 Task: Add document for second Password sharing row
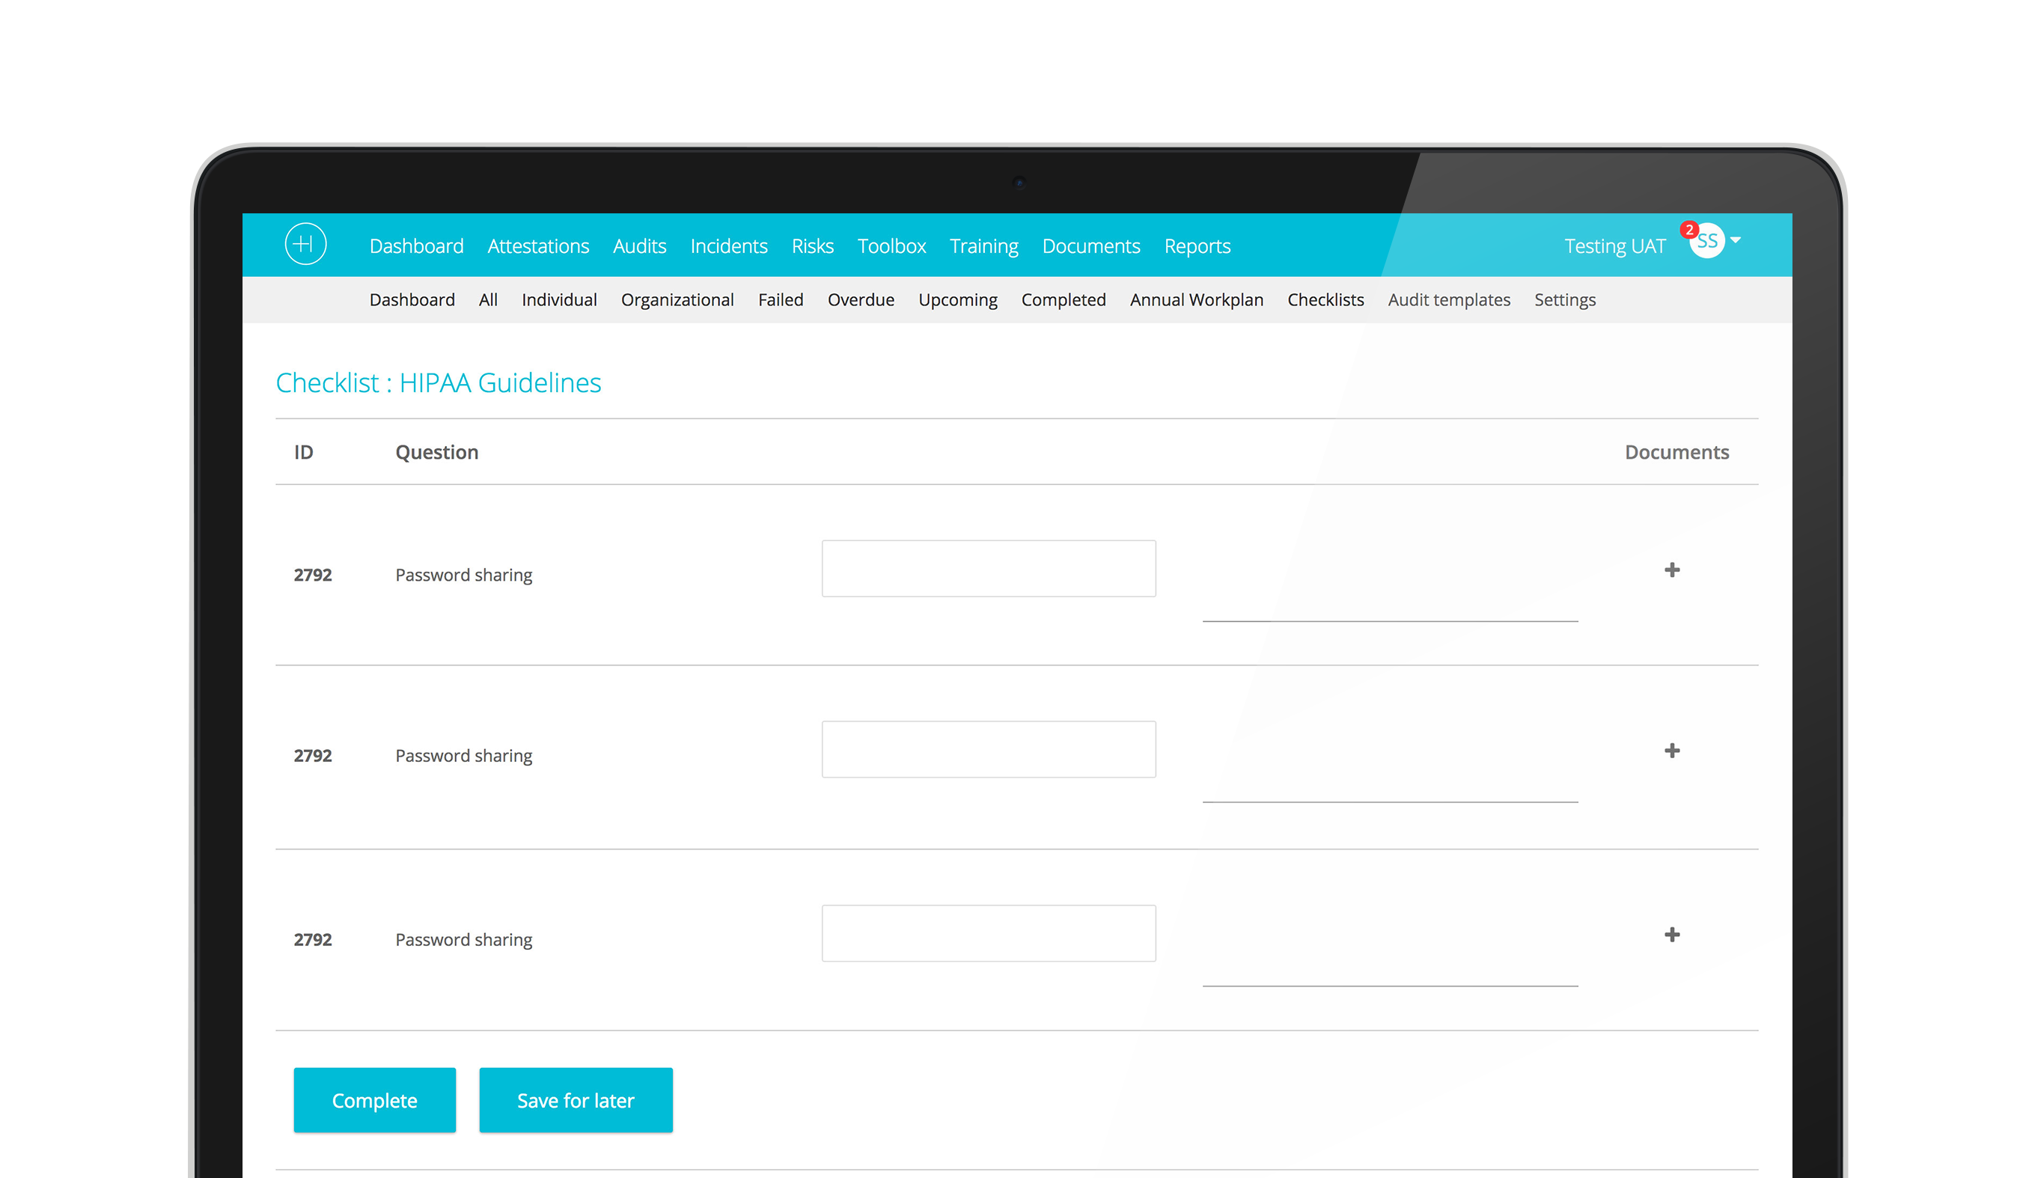(1671, 751)
